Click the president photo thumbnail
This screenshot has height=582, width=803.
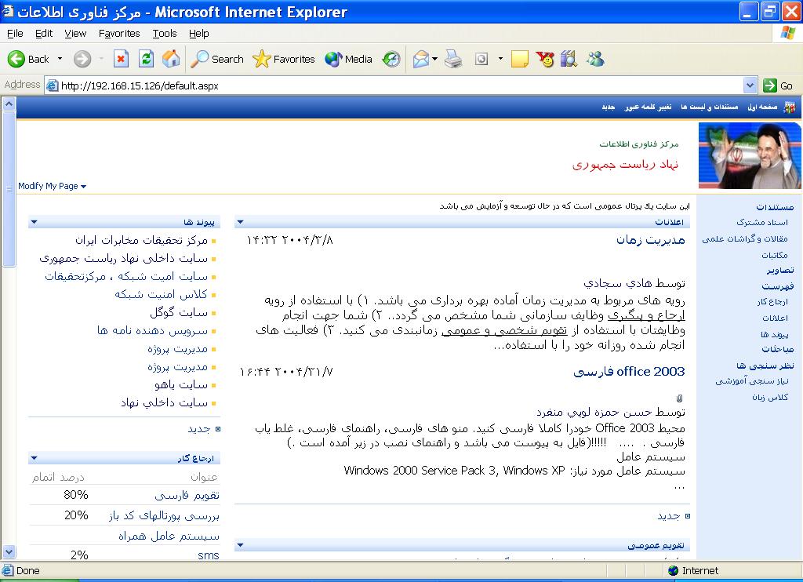(x=749, y=156)
